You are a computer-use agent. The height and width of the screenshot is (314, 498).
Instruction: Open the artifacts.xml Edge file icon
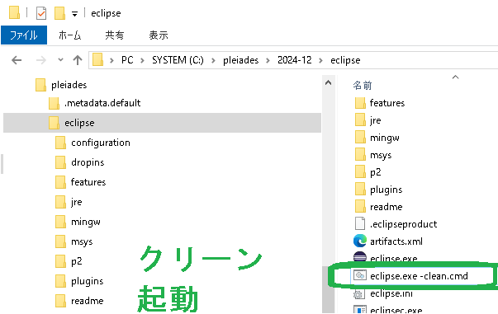coord(360,241)
